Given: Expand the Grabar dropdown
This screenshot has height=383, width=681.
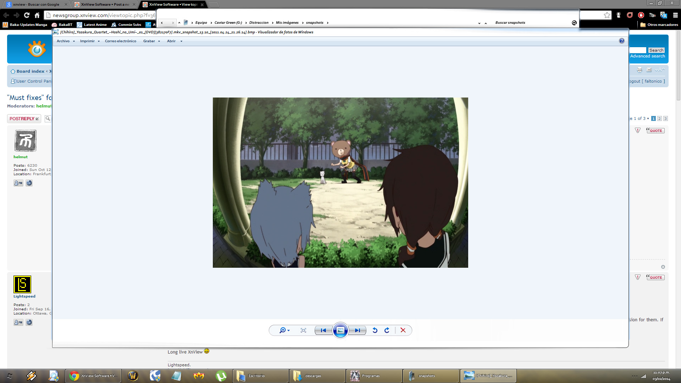Looking at the screenshot, I should click(151, 41).
